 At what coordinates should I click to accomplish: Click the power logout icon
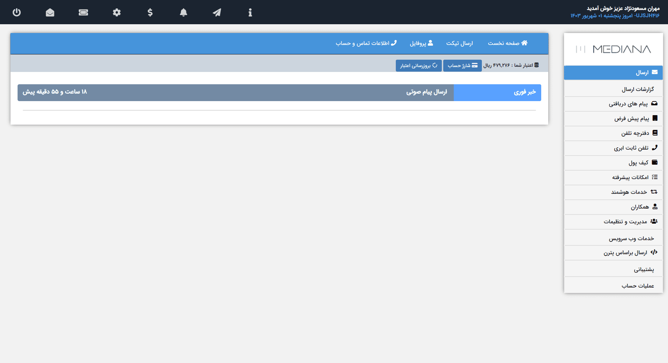coord(17,13)
